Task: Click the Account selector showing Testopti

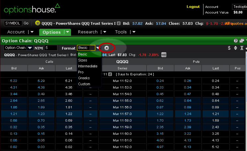Action: point(239,7)
